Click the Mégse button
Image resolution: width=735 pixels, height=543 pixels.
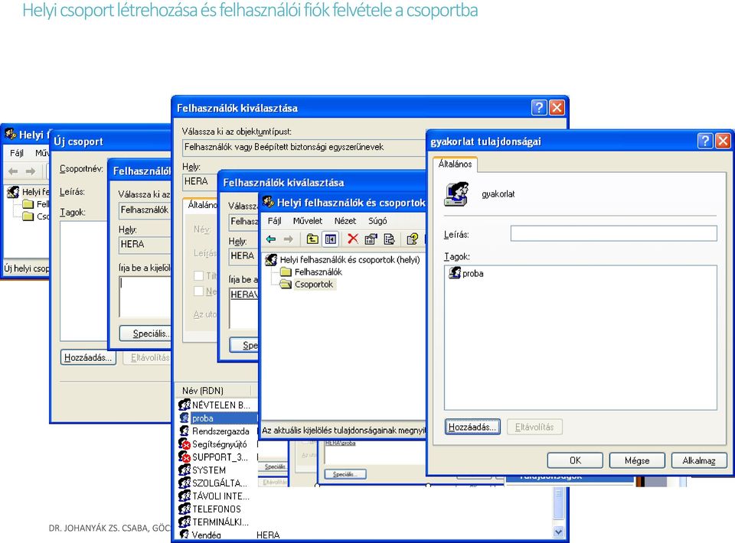point(637,460)
